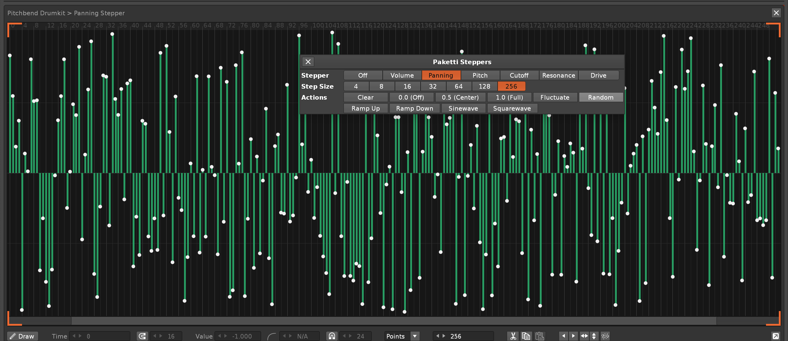Toggle the envelope loop button
Viewport: 788px width, 341px height.
[142, 336]
